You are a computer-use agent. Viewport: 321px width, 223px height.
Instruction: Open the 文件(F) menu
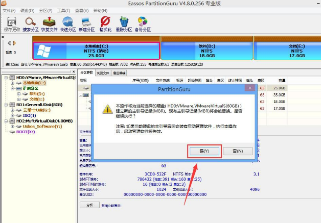[x=10, y=10]
